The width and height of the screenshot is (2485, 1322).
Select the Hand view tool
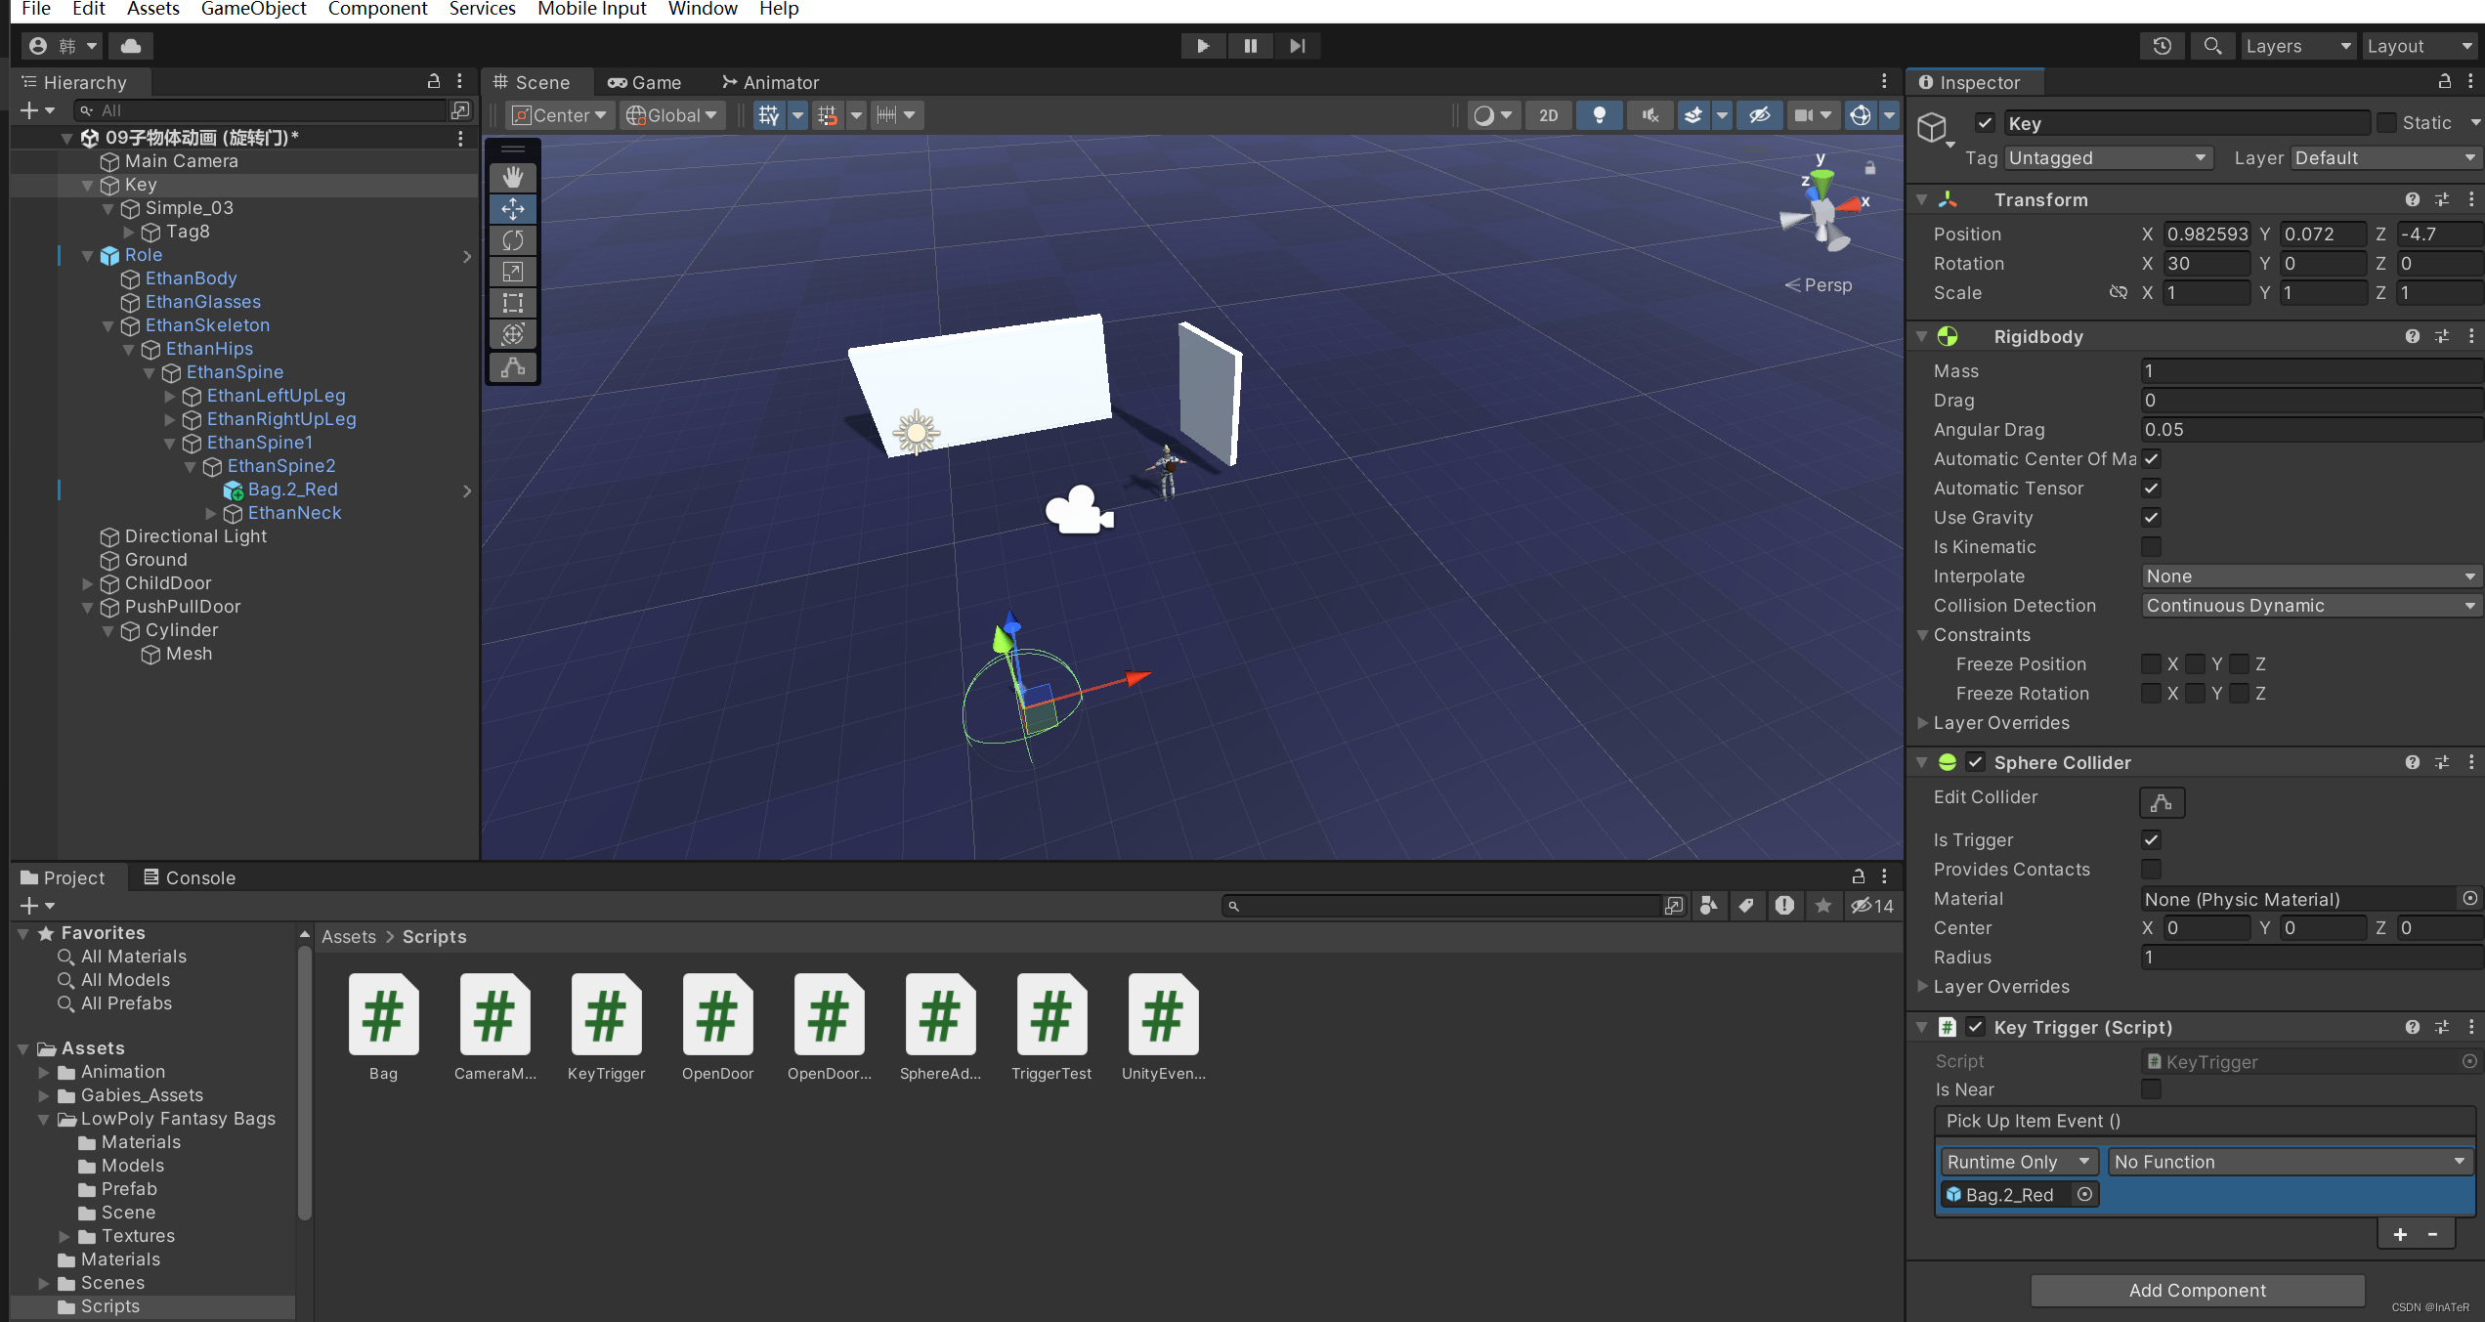click(x=513, y=177)
